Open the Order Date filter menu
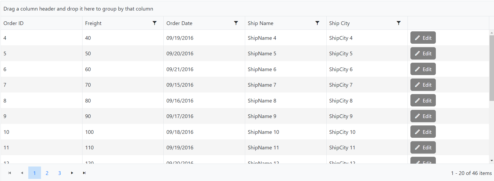 click(236, 23)
